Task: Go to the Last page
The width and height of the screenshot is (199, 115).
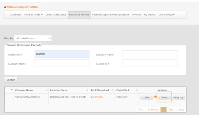Action: tap(182, 110)
